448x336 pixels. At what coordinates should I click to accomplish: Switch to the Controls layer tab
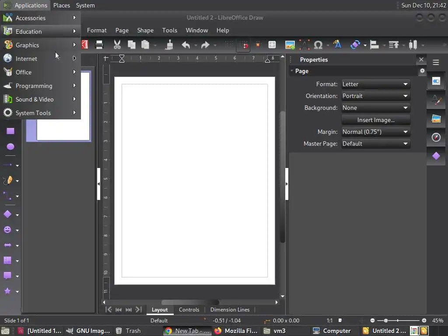point(189,310)
